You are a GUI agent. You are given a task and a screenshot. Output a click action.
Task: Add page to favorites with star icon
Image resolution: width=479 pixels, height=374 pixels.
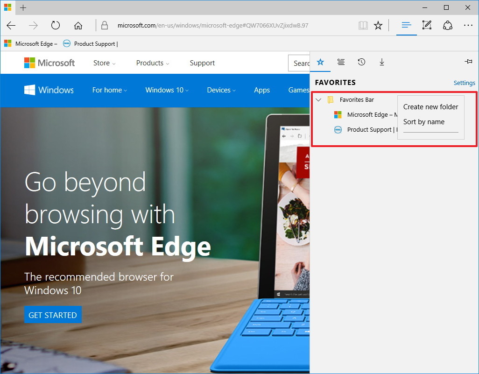tap(378, 25)
